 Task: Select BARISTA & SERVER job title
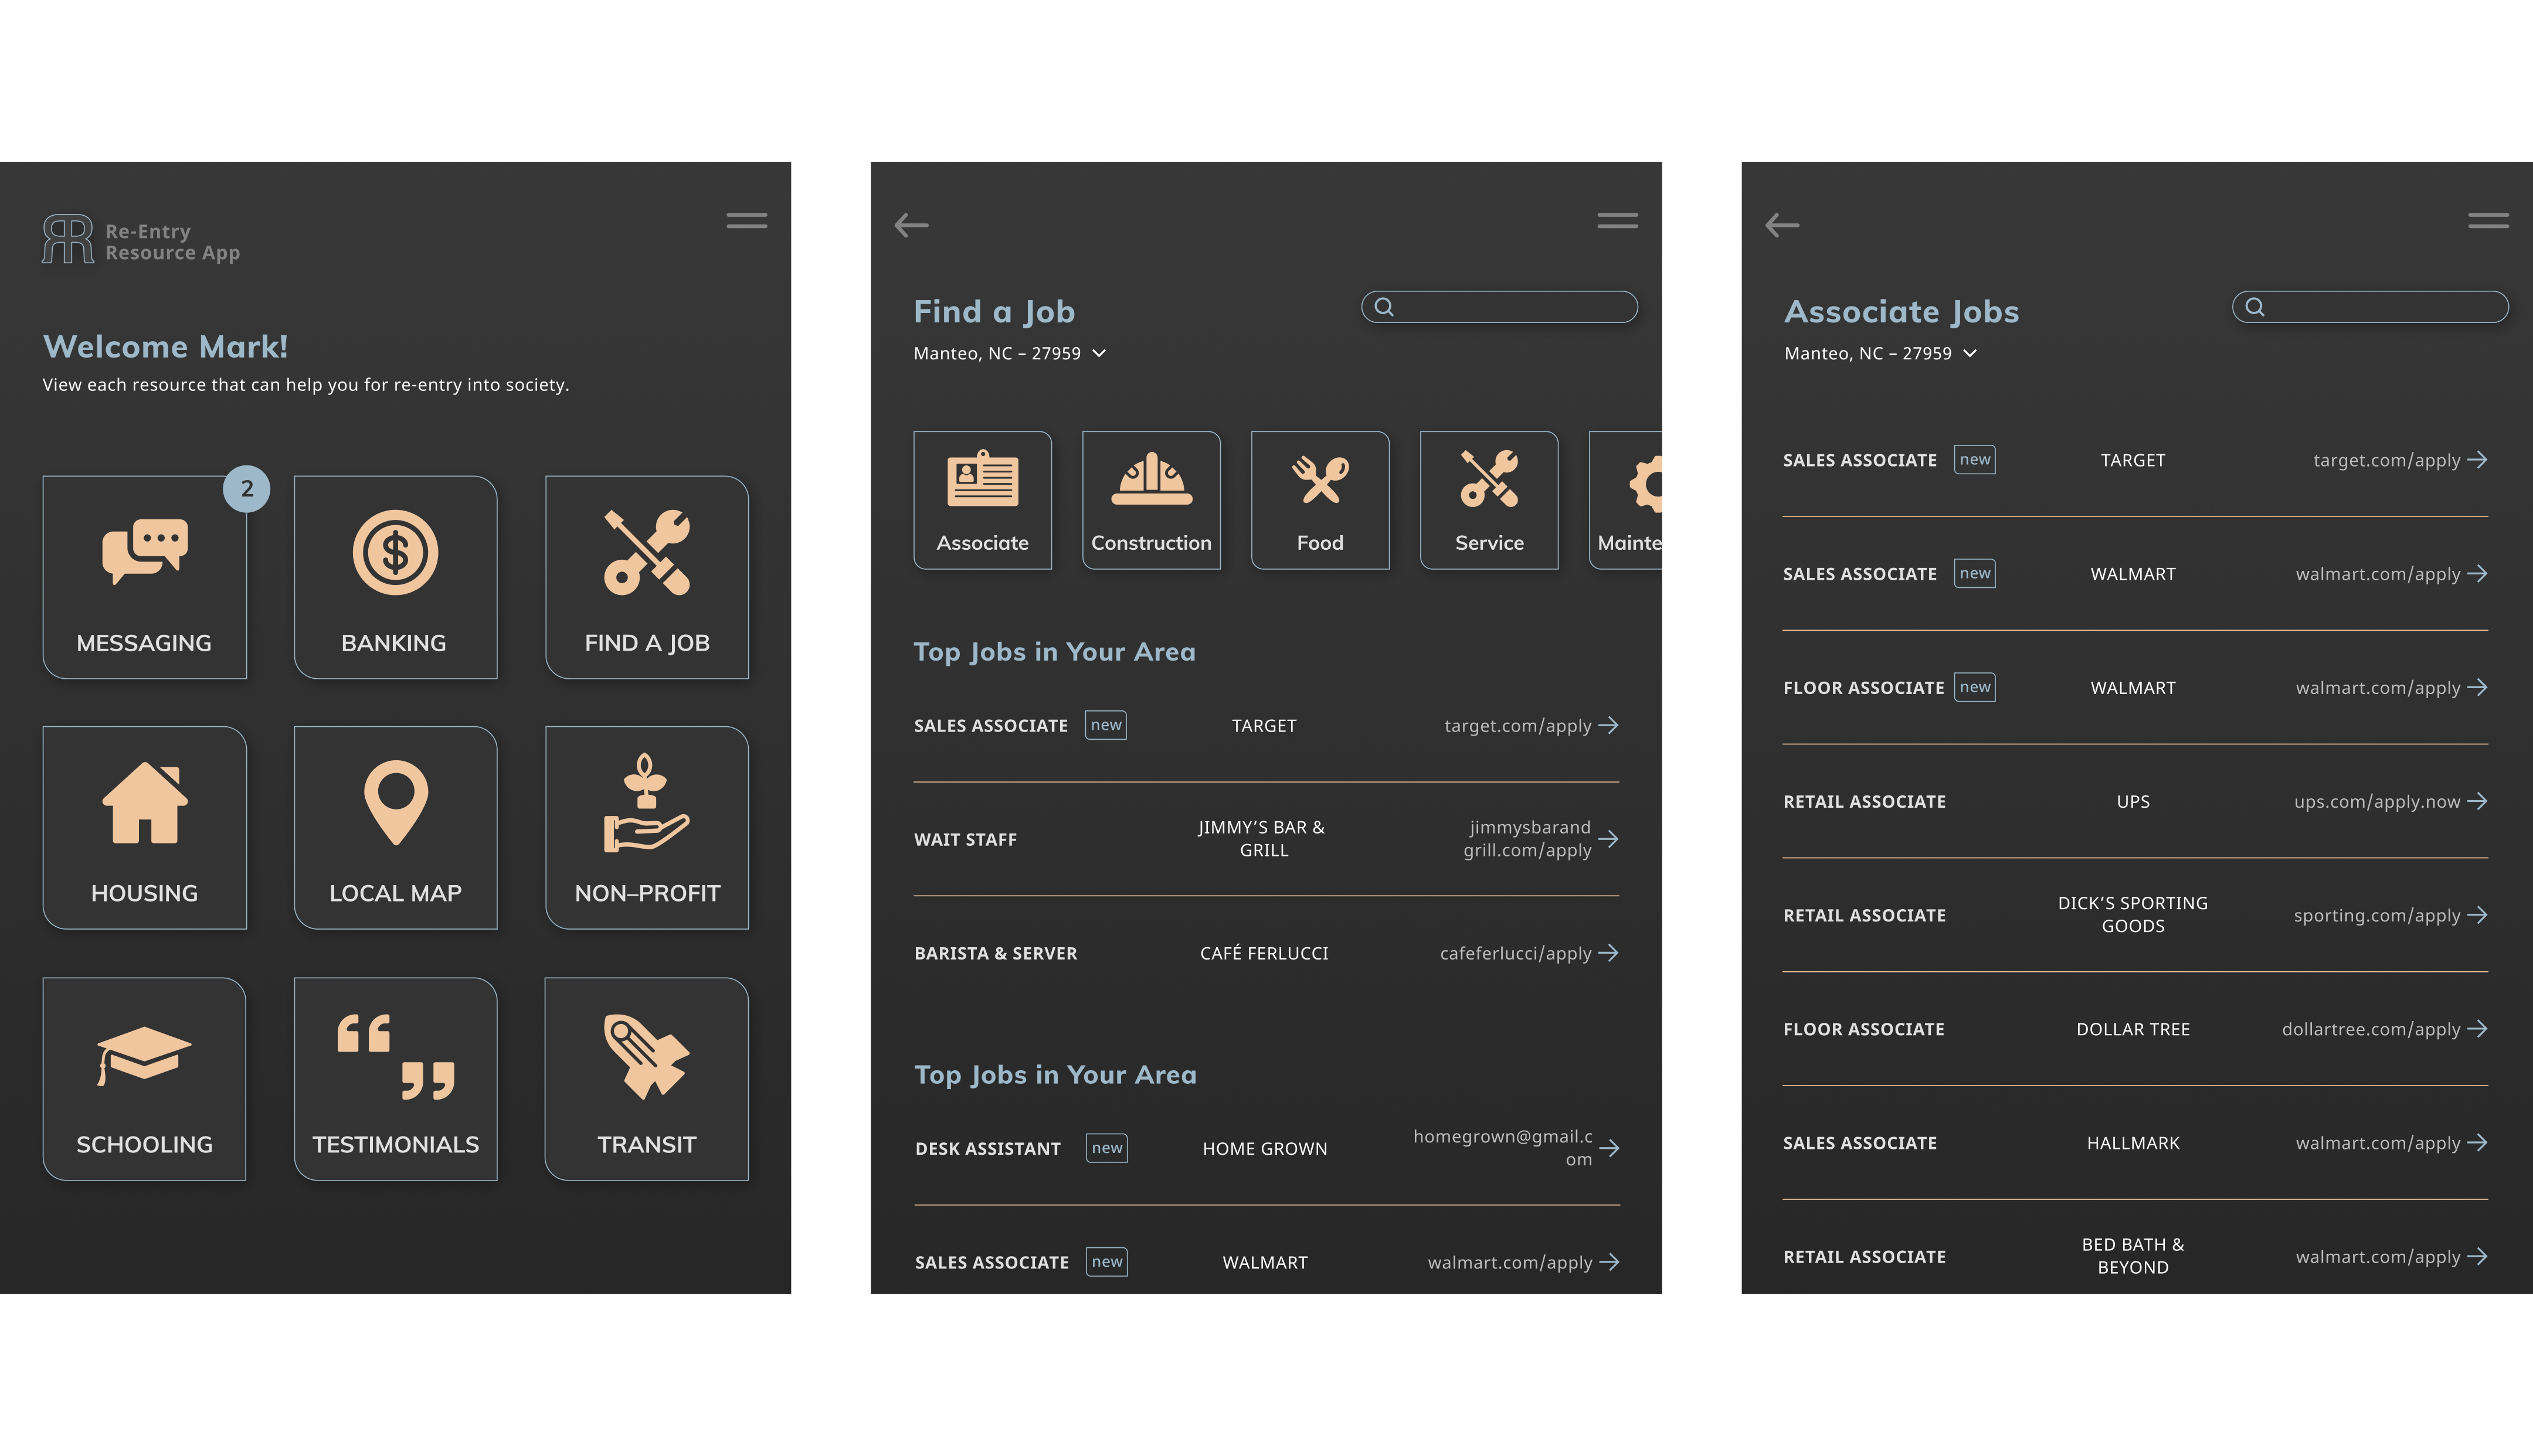(x=996, y=954)
